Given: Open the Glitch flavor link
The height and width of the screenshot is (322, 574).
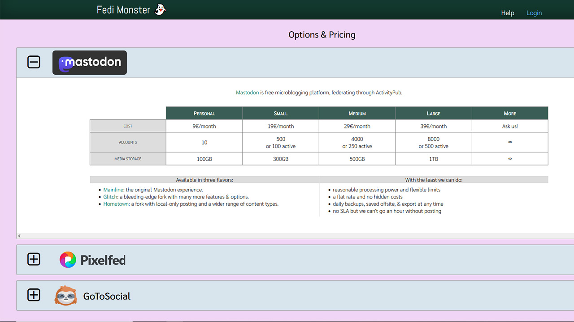Looking at the screenshot, I should [x=110, y=197].
